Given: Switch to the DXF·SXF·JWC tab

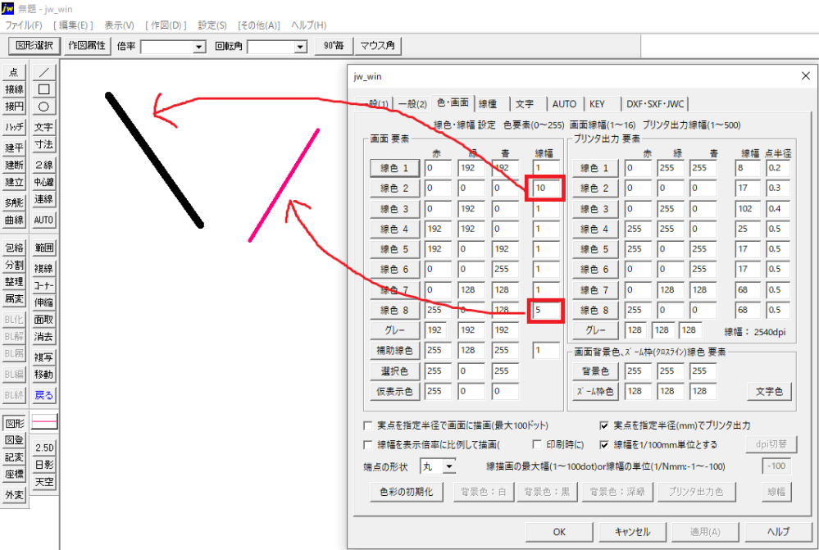Looking at the screenshot, I should (655, 104).
